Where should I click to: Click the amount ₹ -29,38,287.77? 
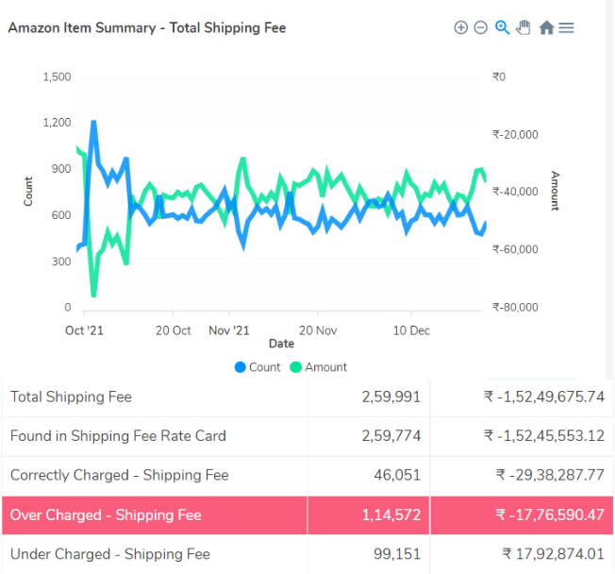click(x=550, y=475)
